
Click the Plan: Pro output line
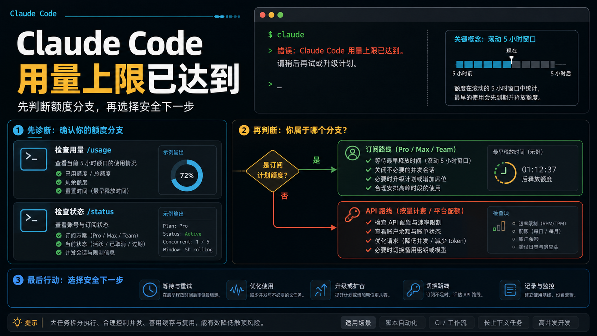pos(175,226)
